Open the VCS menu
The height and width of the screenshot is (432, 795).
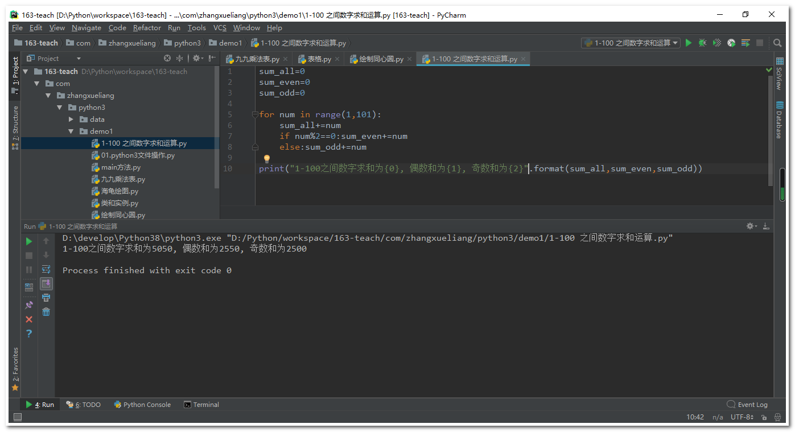click(220, 28)
